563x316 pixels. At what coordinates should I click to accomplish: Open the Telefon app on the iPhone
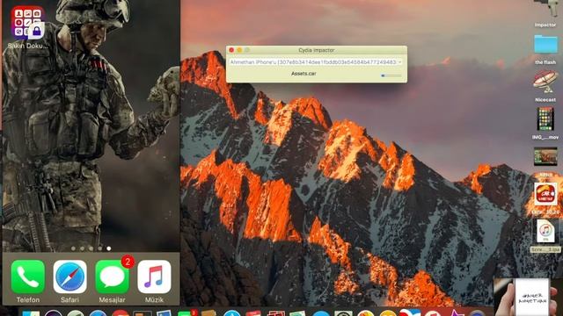pyautogui.click(x=28, y=277)
